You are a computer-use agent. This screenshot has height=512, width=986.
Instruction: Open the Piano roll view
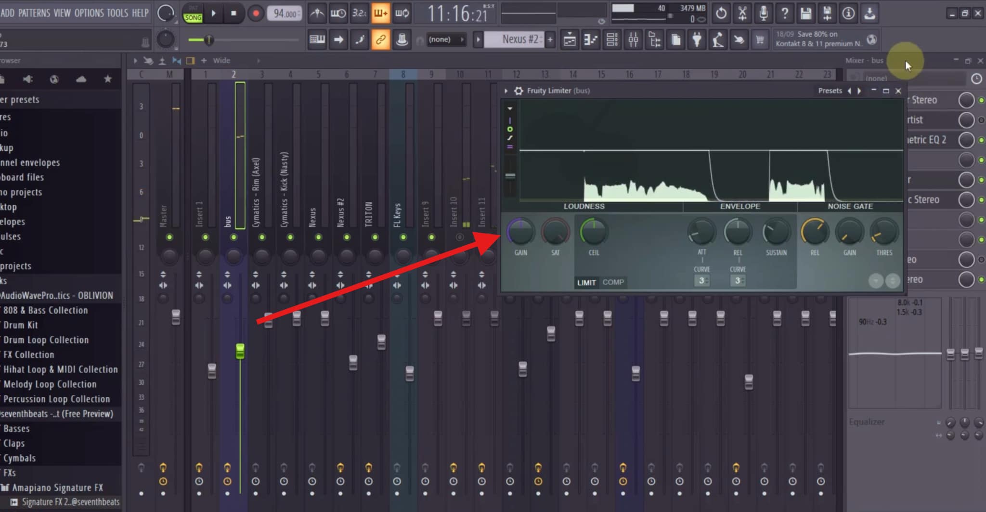[591, 39]
